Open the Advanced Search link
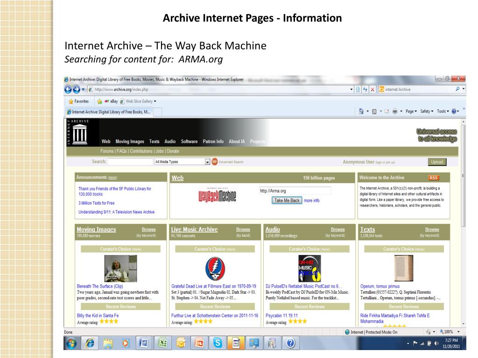Viewport: 478px width, 358px height. (231, 162)
